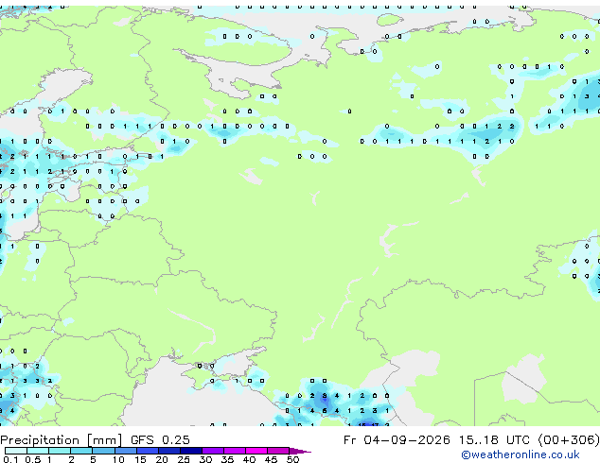The height and width of the screenshot is (463, 600).
Task: Click the '(00+306)' forecast offset text
Action: point(569,440)
